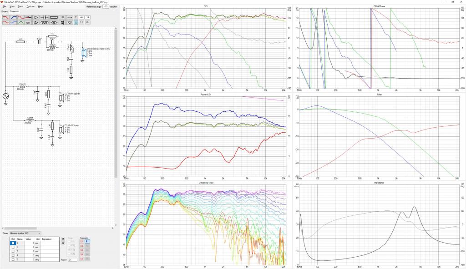Open the Driver selection dropdown
This screenshot has height=269, width=466.
pos(25,234)
